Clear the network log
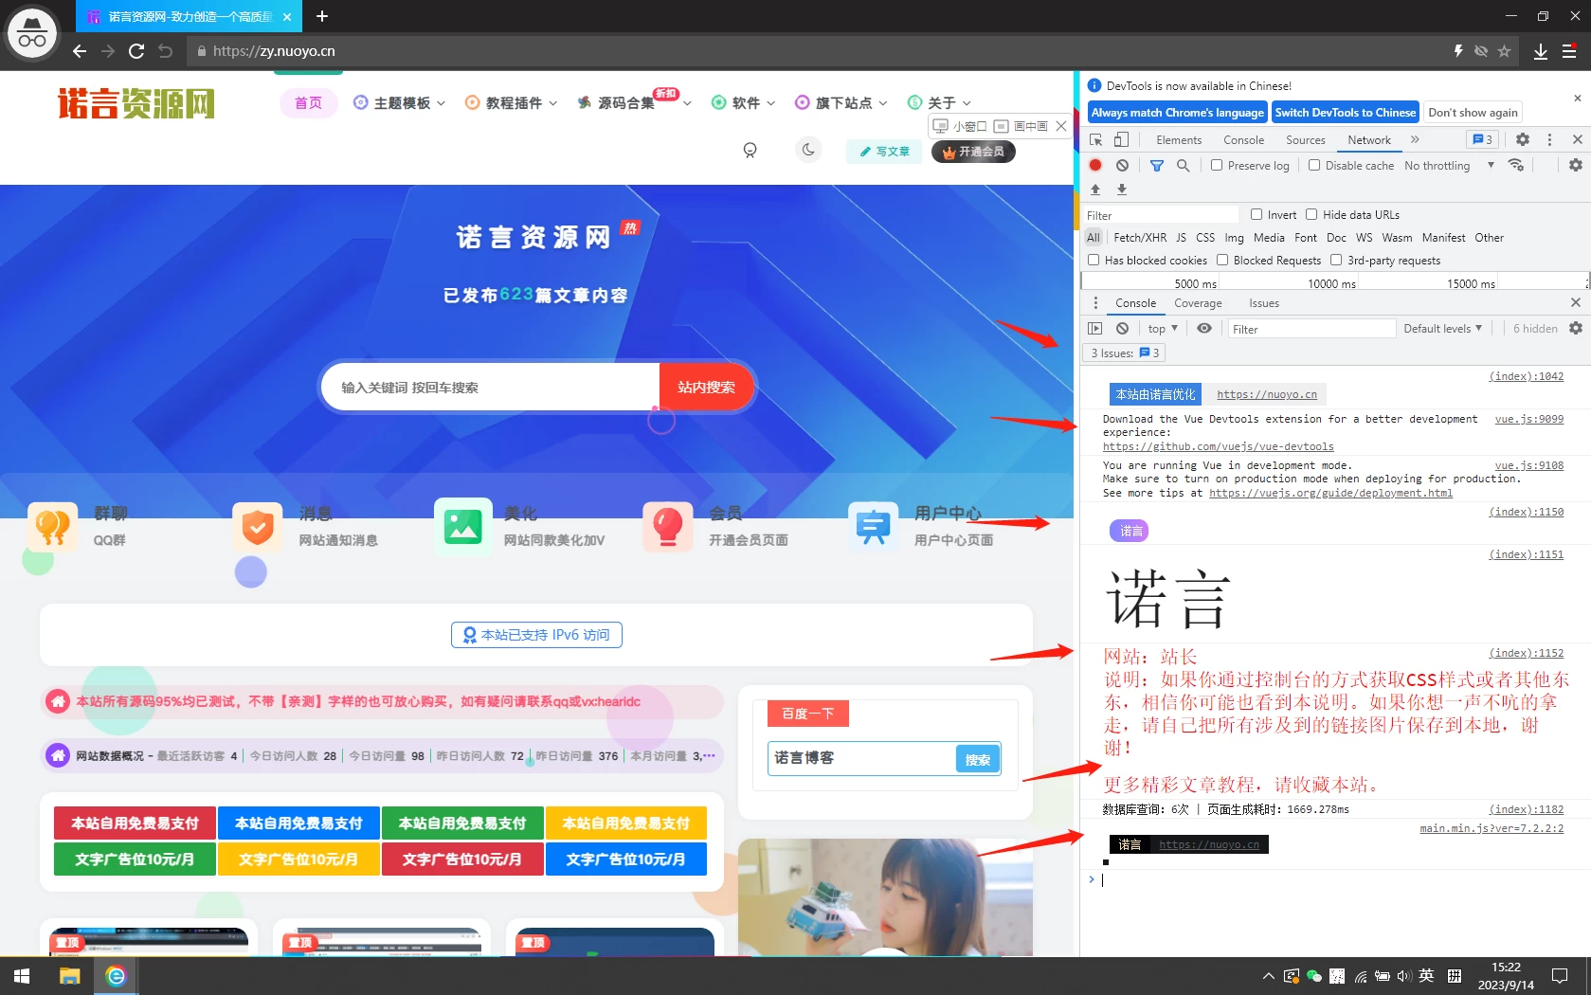 pos(1122,165)
